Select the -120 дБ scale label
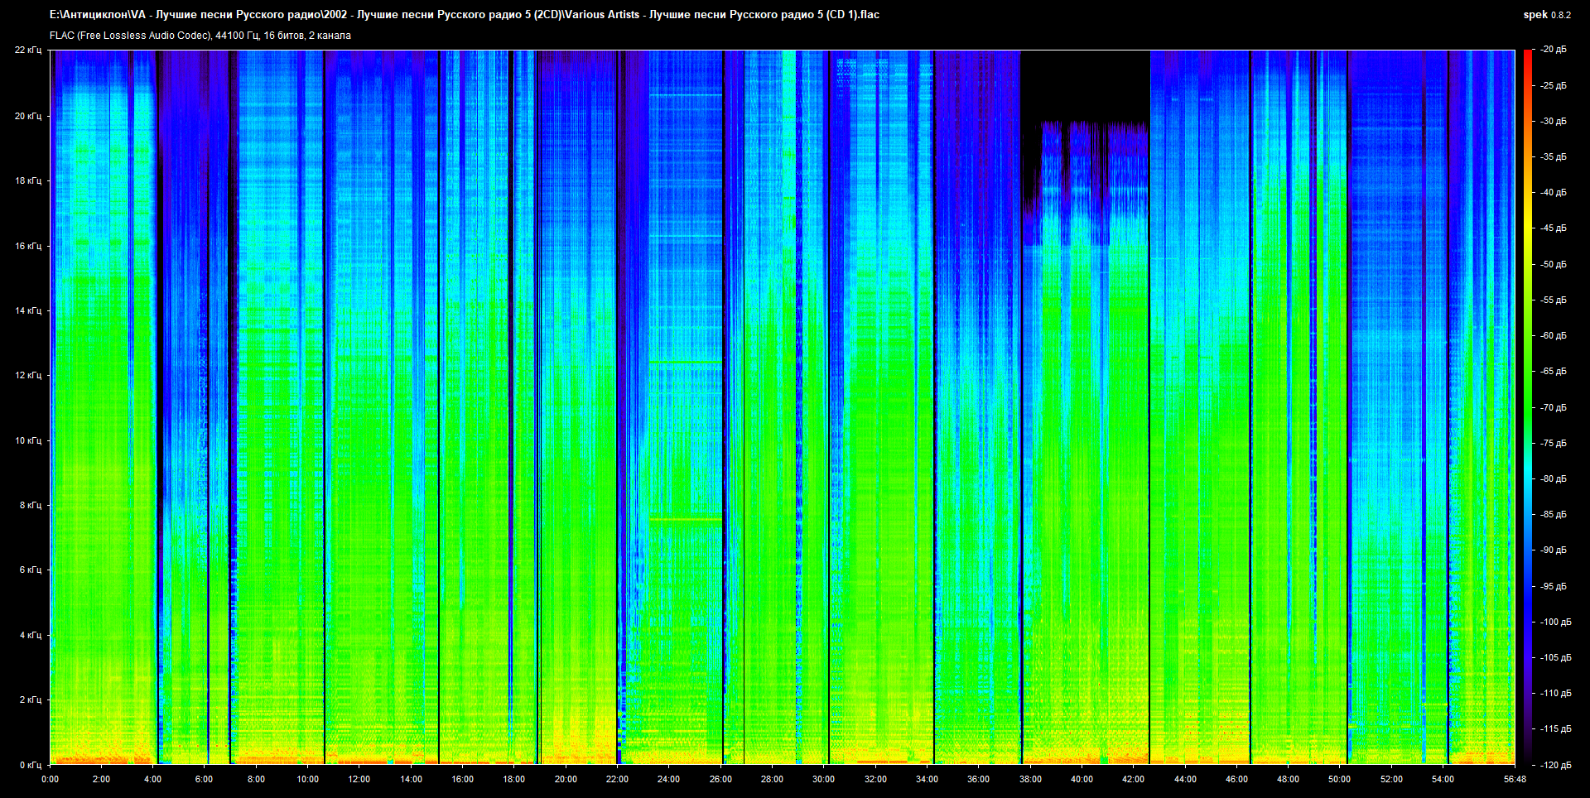The image size is (1590, 798). 1554,765
